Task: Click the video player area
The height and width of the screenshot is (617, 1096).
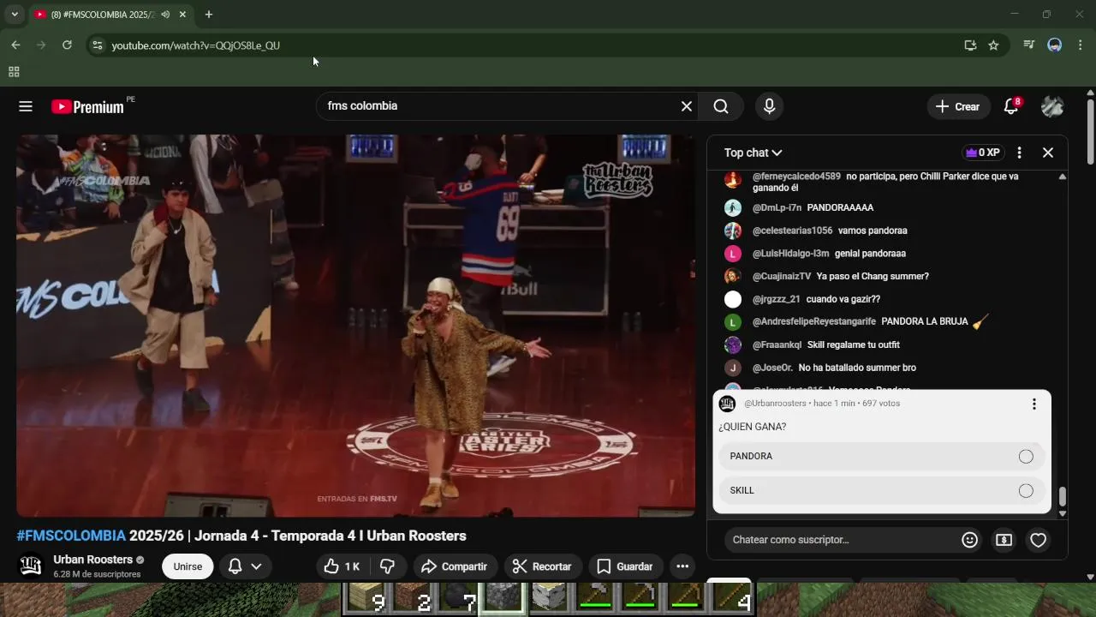Action: [356, 326]
